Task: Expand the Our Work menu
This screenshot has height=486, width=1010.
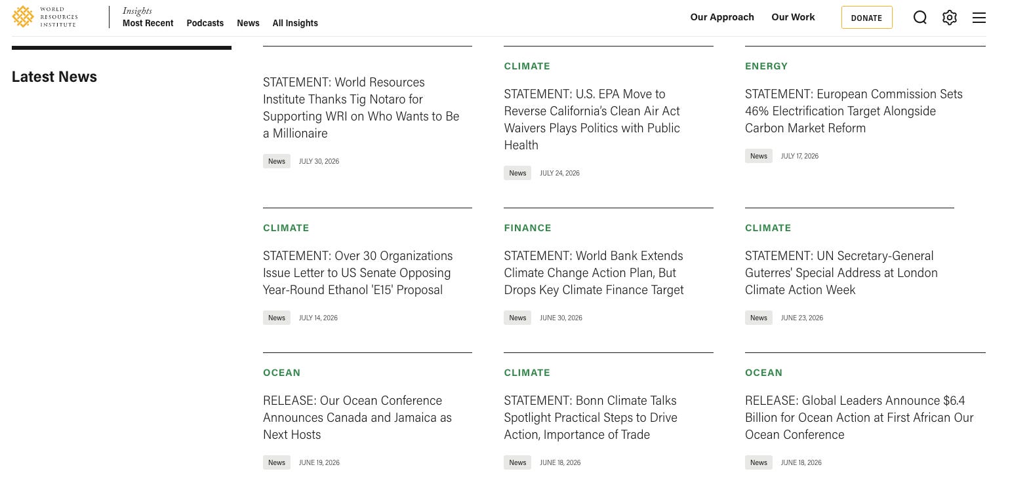Action: tap(793, 17)
